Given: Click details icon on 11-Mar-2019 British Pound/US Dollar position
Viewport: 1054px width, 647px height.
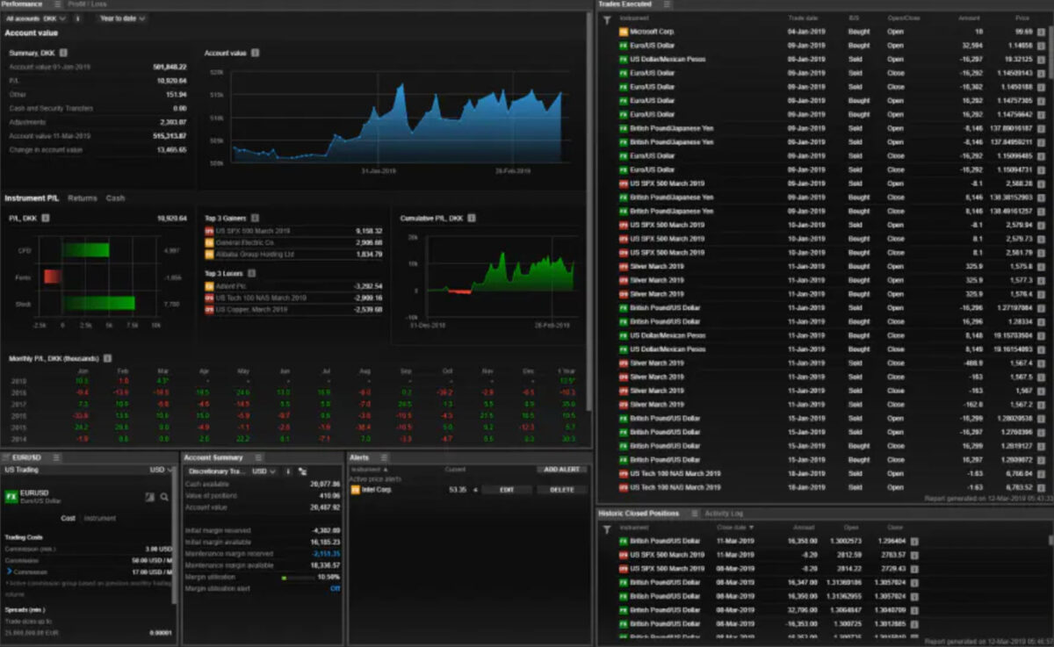Looking at the screenshot, I should click(x=914, y=541).
